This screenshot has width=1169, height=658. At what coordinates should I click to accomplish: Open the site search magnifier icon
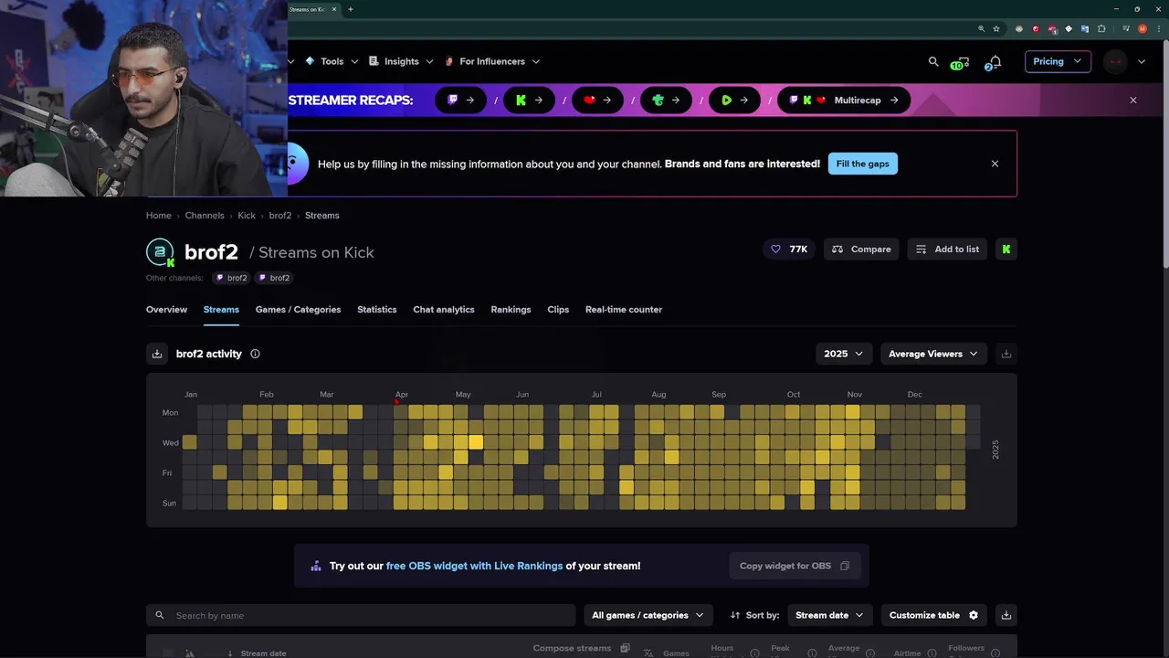click(x=933, y=61)
